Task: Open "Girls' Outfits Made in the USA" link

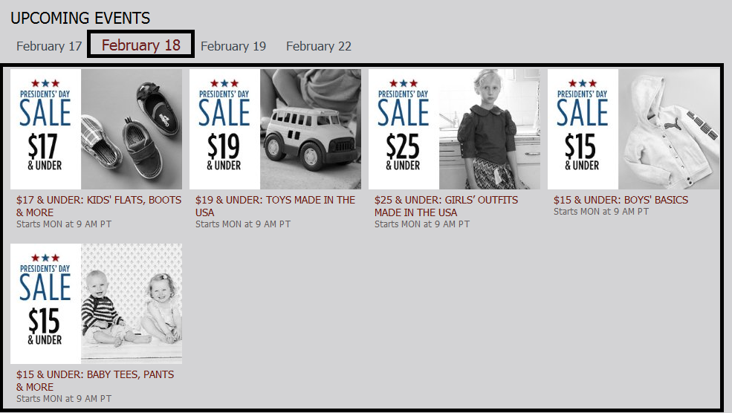Action: [446, 206]
